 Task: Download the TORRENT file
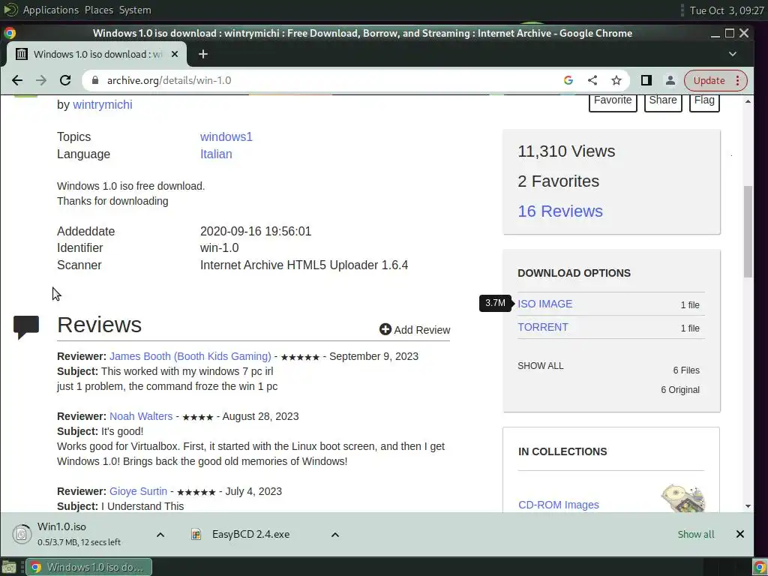pos(543,327)
